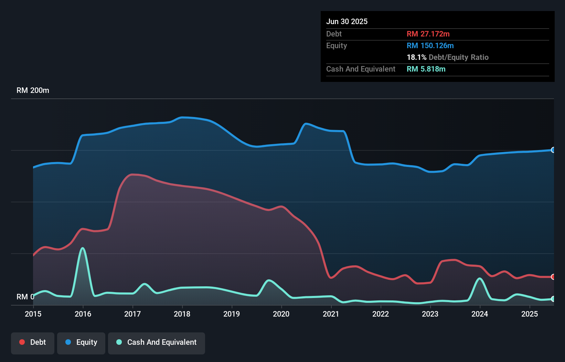Click the 2020 year label on axis
Viewport: 565px width, 362px height.
(x=281, y=314)
